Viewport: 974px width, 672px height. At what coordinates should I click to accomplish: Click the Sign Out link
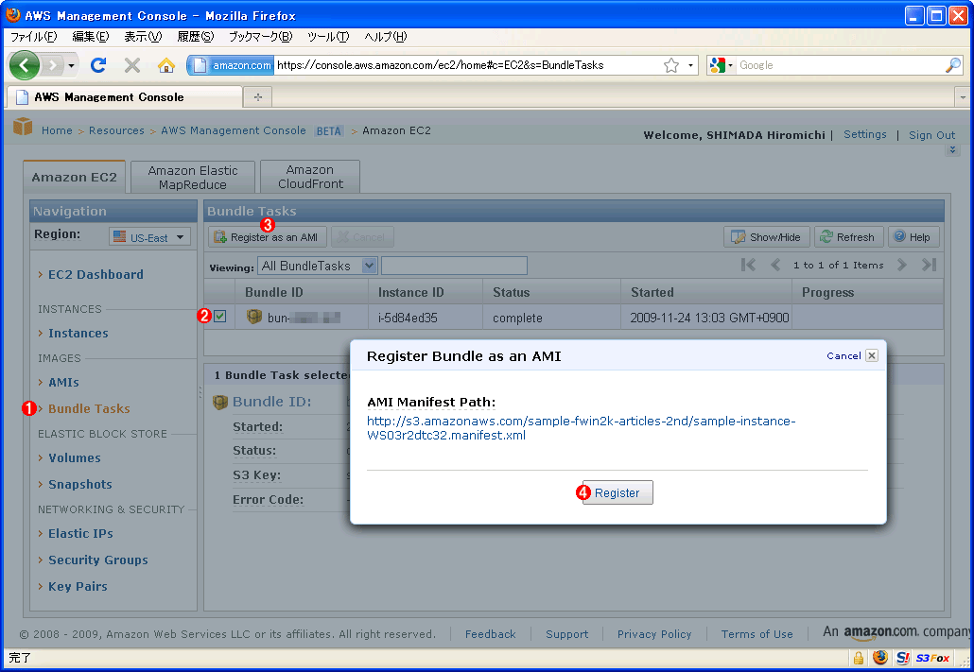coord(931,135)
